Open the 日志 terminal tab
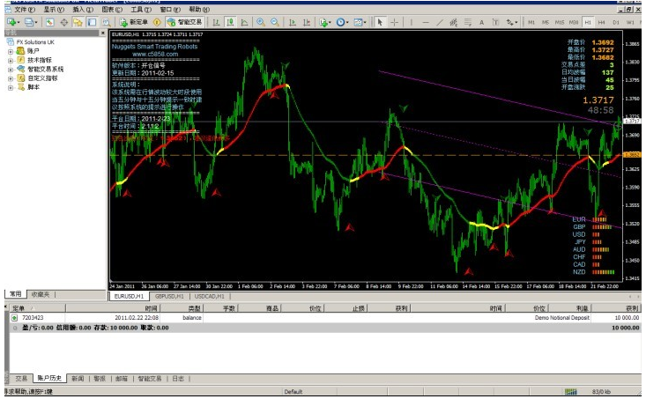Image resolution: width=646 pixels, height=399 pixels. (178, 379)
